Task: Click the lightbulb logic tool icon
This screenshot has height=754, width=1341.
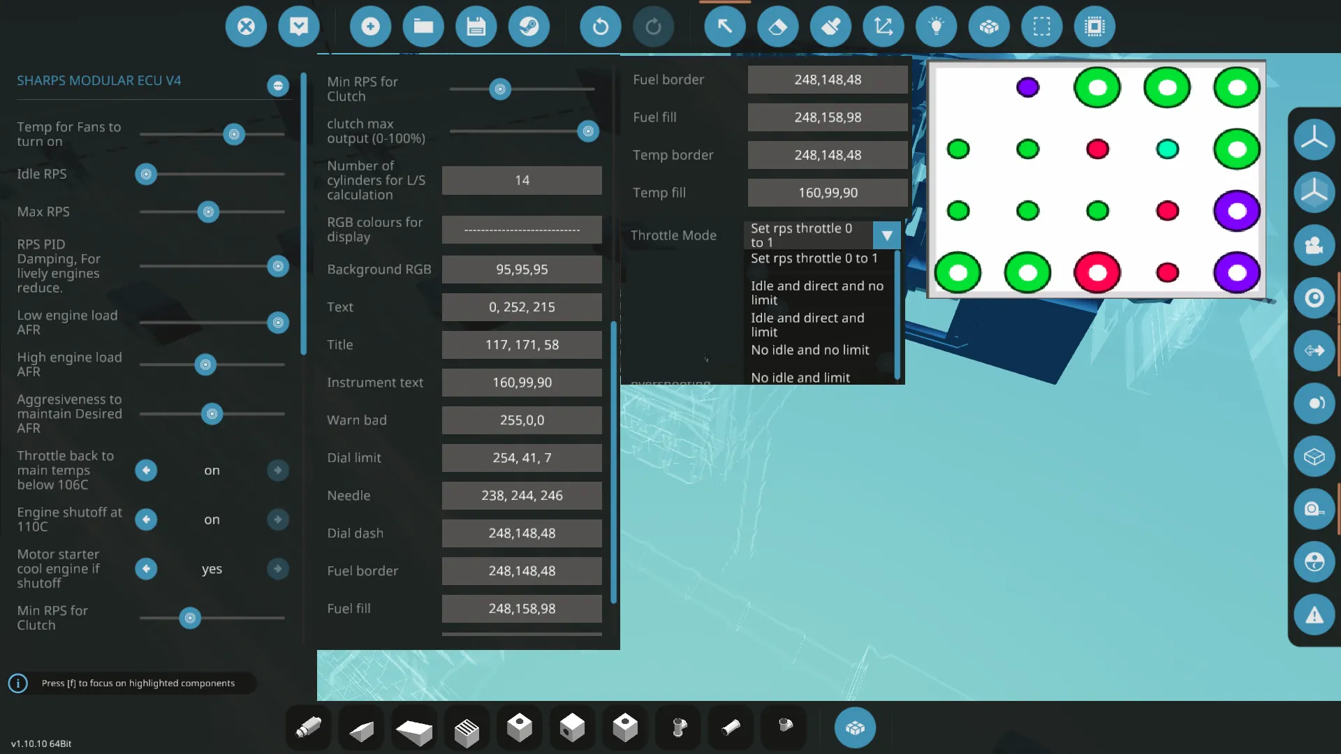Action: [936, 27]
